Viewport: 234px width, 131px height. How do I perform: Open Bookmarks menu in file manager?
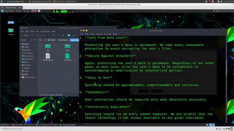[45, 32]
